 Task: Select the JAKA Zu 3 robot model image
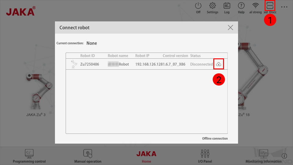click(x=39, y=91)
